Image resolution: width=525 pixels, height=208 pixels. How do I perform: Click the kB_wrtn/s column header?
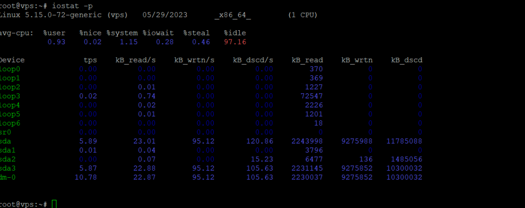pos(194,60)
